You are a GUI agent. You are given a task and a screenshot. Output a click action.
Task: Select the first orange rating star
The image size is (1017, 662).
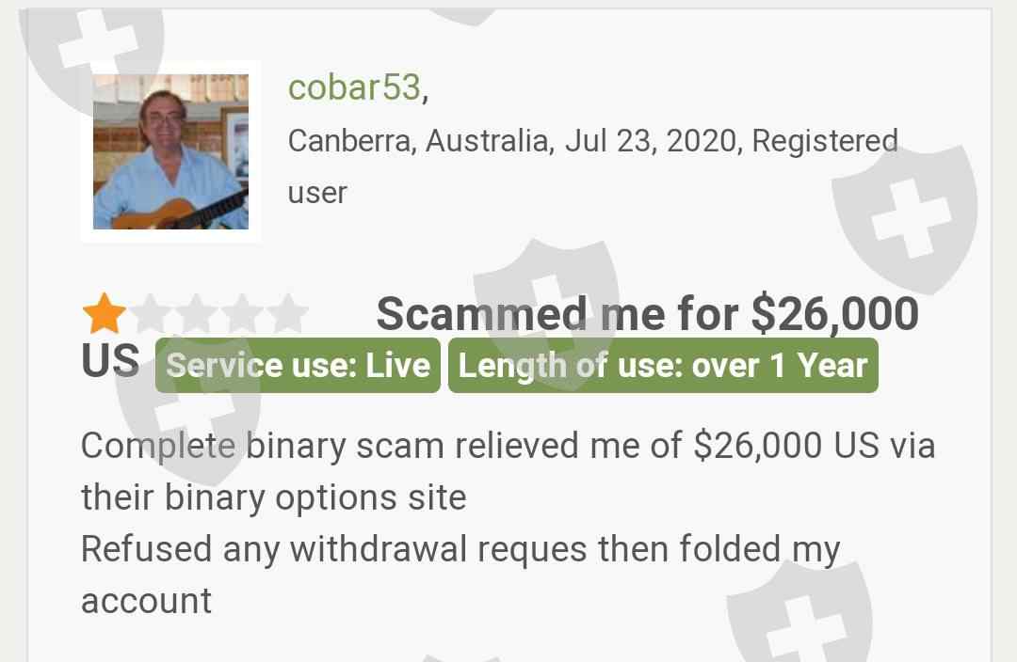coord(105,313)
